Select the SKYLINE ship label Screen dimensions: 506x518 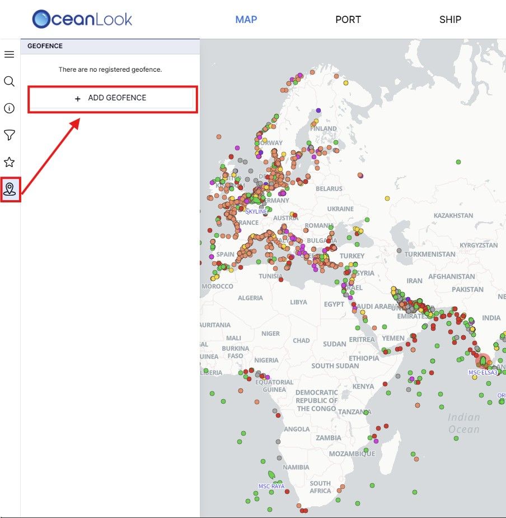click(256, 211)
